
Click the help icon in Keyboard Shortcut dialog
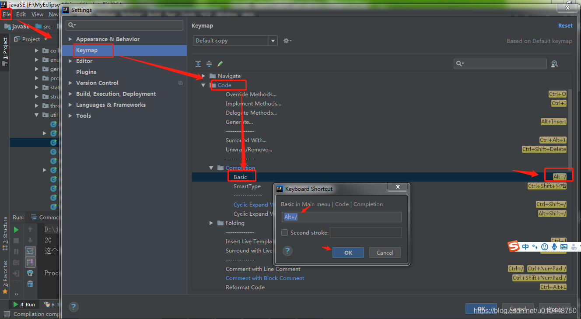coord(287,251)
